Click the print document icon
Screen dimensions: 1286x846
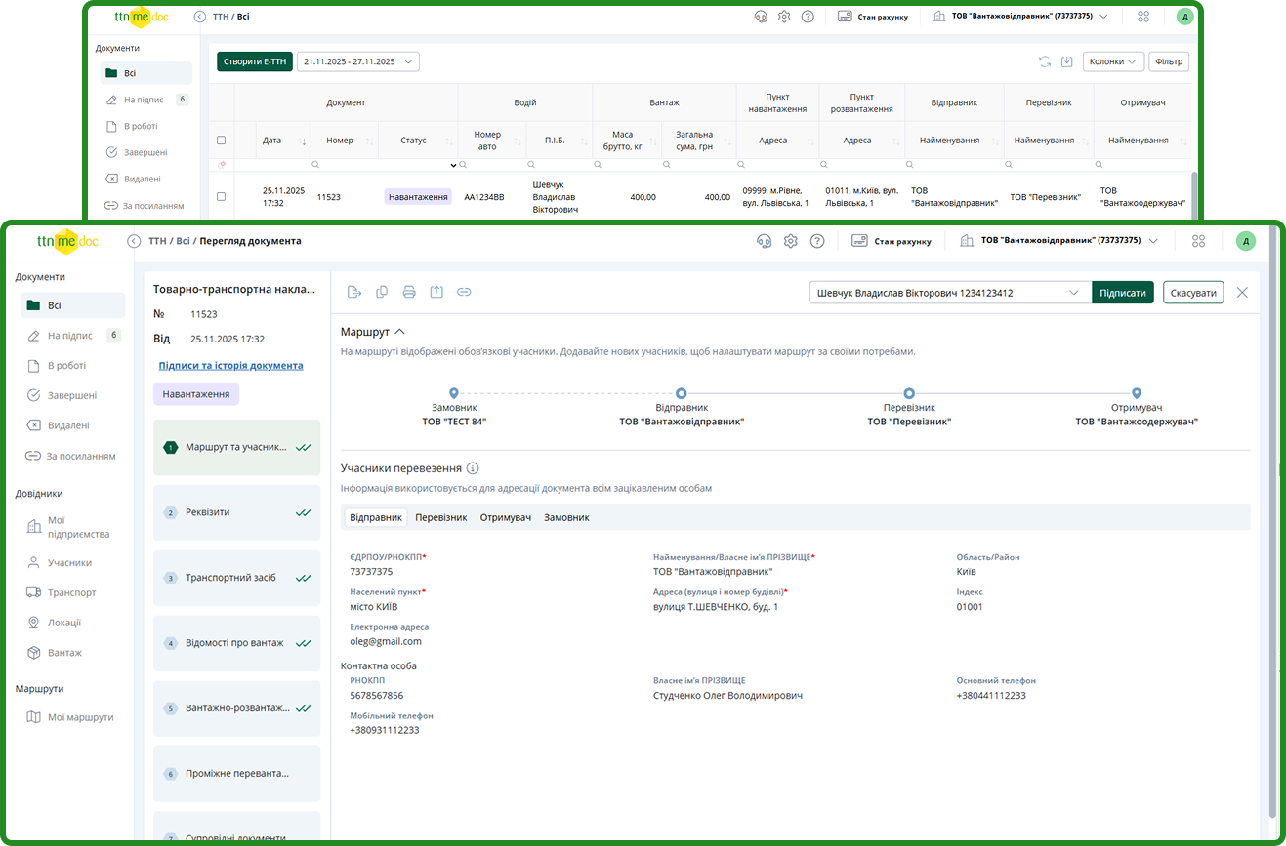pos(409,292)
